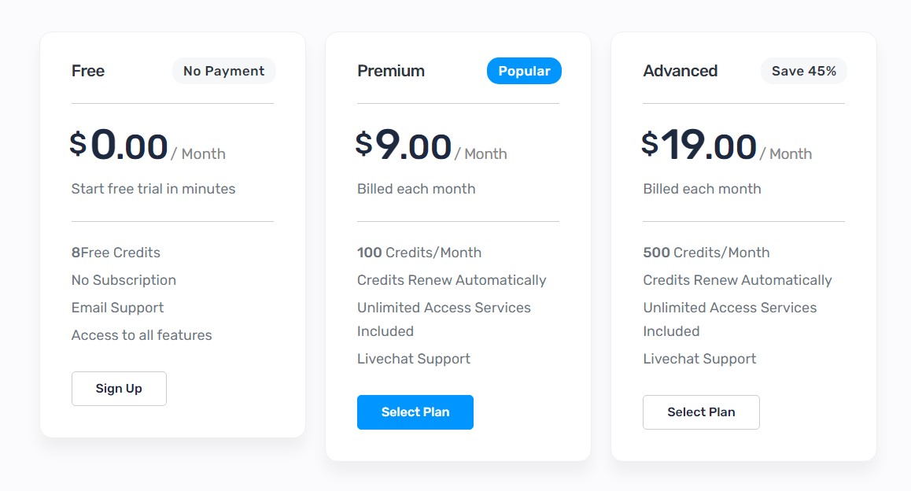Click '500 Credits/Month' feature line
The width and height of the screenshot is (911, 491).
click(x=706, y=253)
